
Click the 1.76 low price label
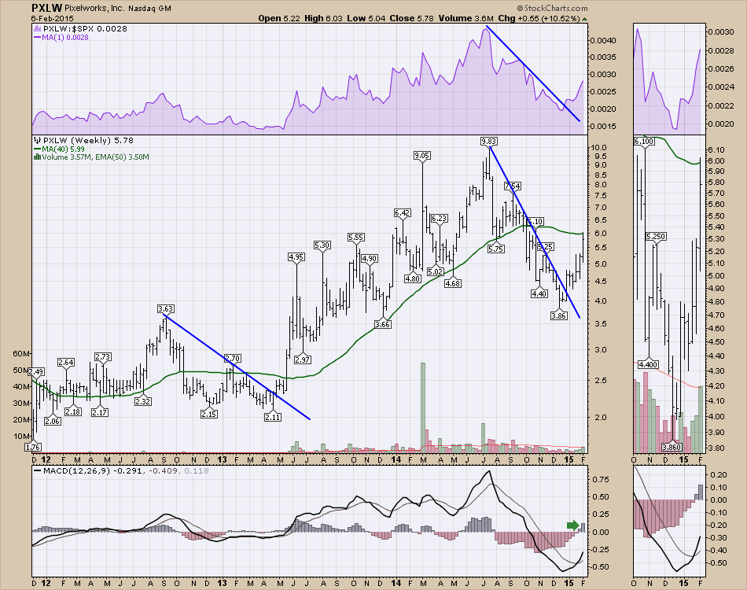(x=33, y=447)
